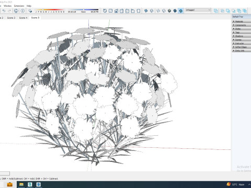Expand the Shadows panel

coord(242,36)
